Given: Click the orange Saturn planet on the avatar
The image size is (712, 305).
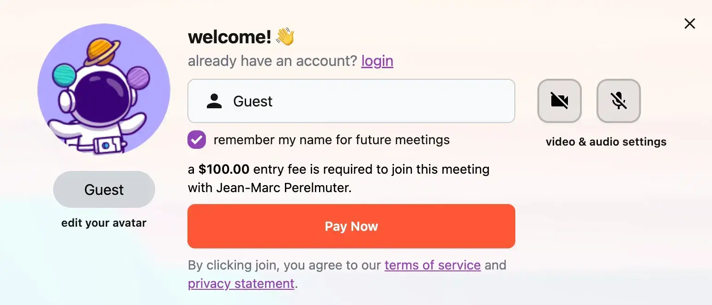Looking at the screenshot, I should point(102,51).
